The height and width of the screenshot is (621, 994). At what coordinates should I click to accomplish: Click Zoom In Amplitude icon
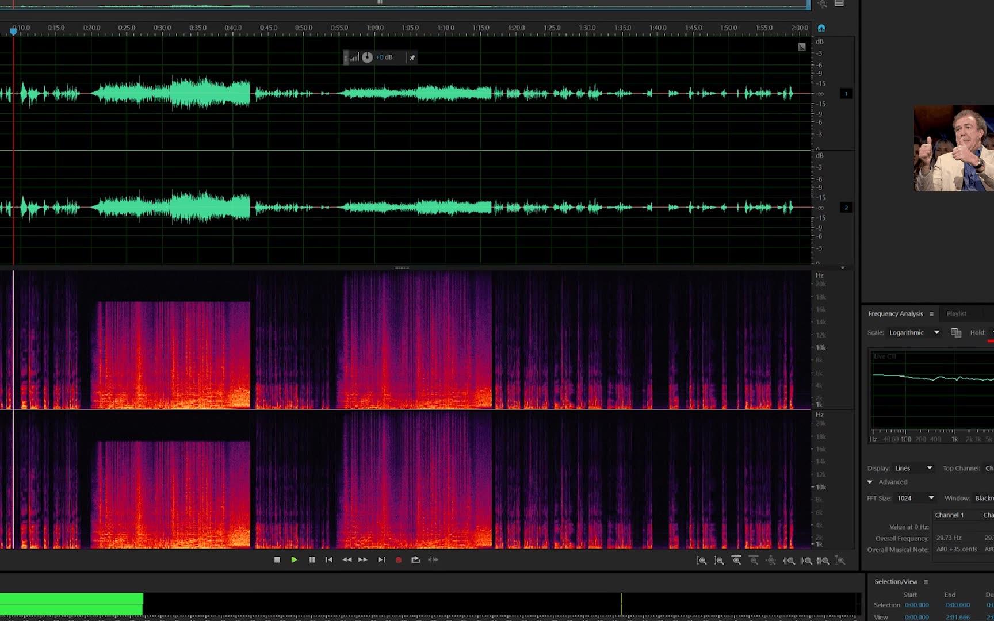pos(702,561)
